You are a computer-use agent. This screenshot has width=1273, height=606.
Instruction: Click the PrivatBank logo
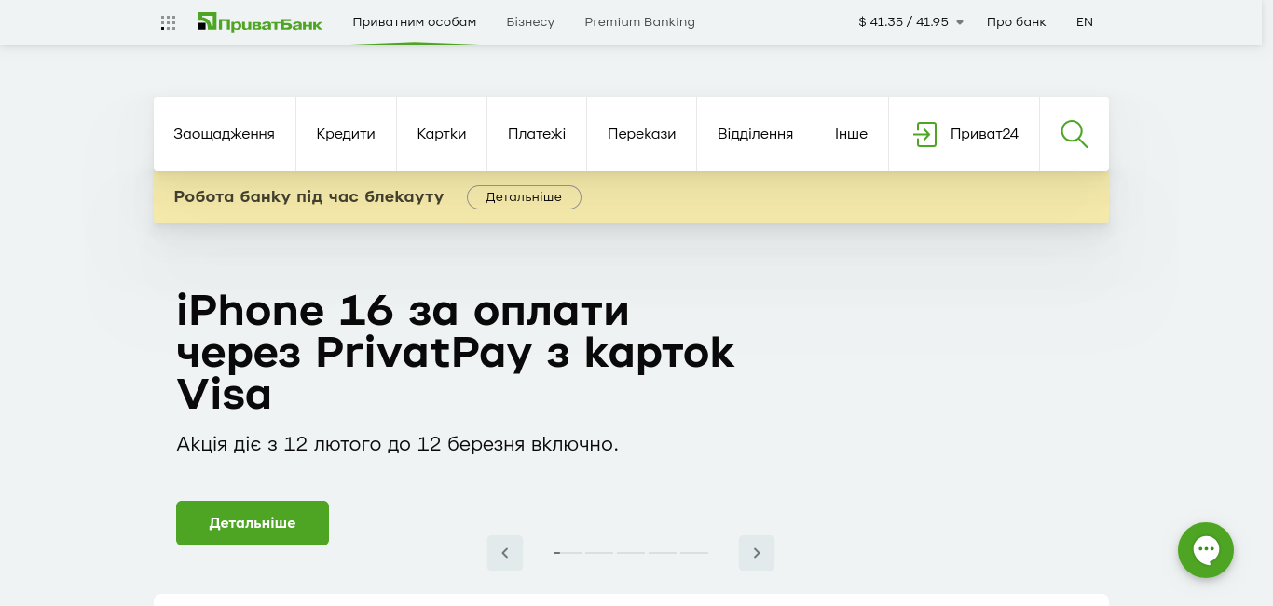click(x=260, y=21)
